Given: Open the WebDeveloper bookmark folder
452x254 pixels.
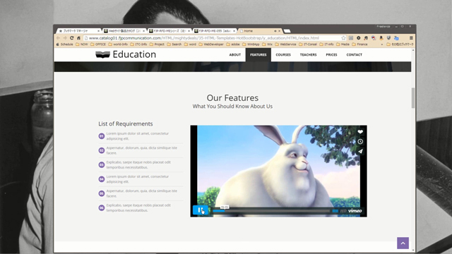Looking at the screenshot, I should pos(211,44).
